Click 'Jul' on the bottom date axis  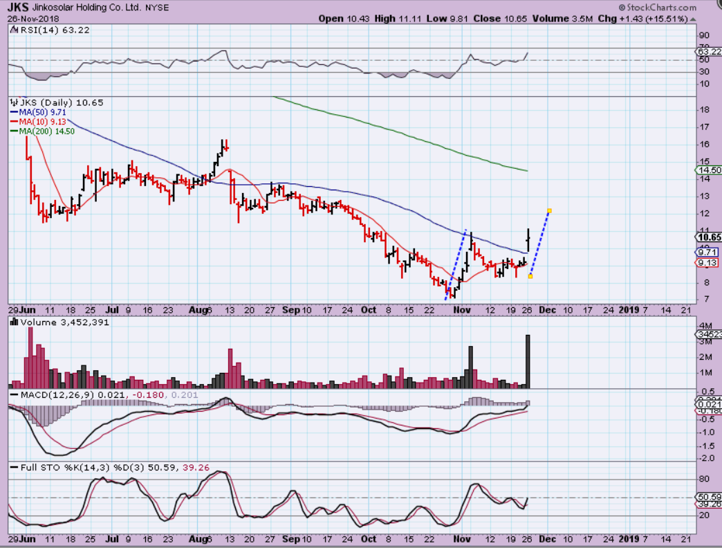coord(112,539)
